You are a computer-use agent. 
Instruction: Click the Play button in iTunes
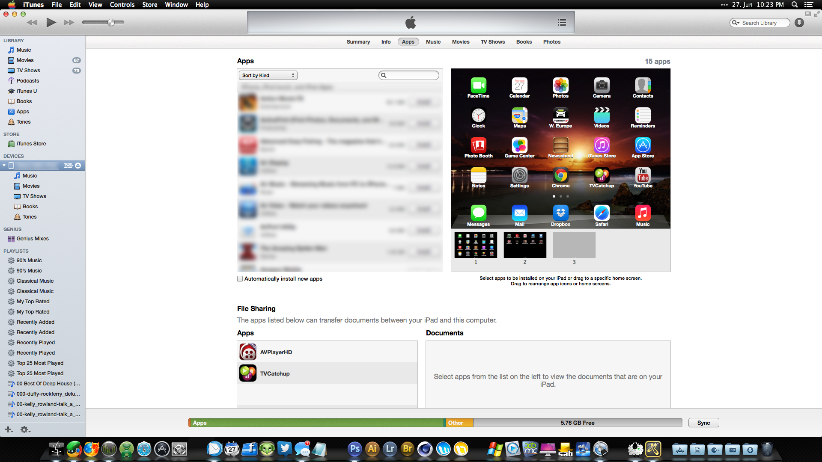point(51,22)
